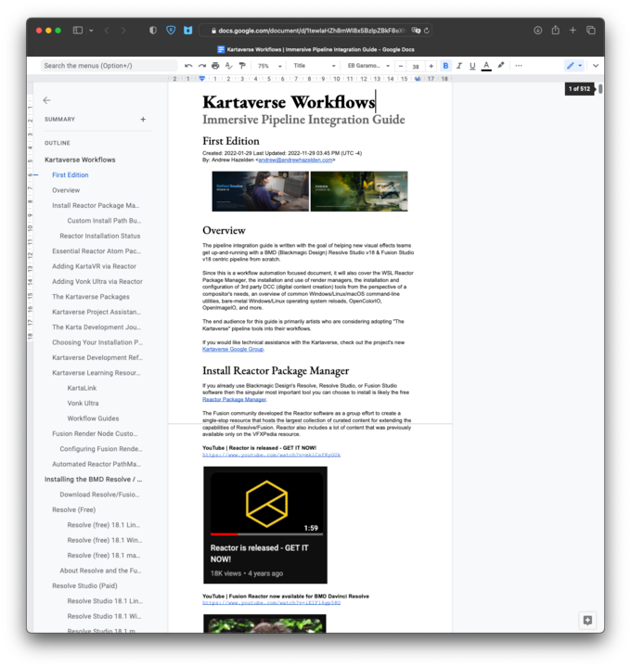Decrease font size with the minus button

[401, 66]
